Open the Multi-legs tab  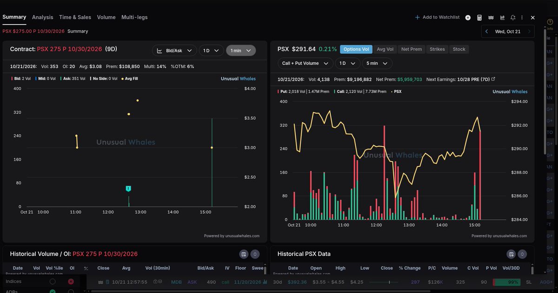click(134, 17)
